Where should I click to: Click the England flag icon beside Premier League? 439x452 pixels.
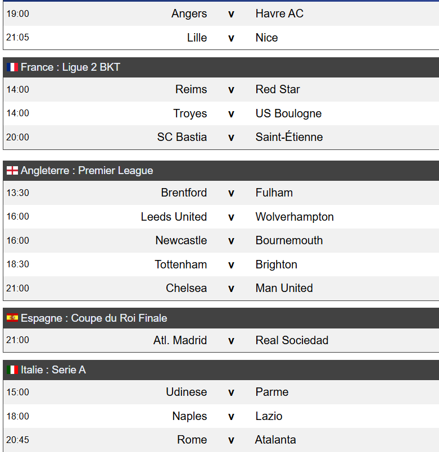[12, 171]
